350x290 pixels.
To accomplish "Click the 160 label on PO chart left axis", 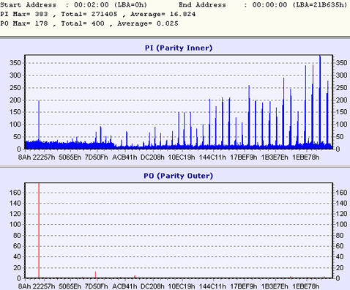I will click(x=15, y=193).
